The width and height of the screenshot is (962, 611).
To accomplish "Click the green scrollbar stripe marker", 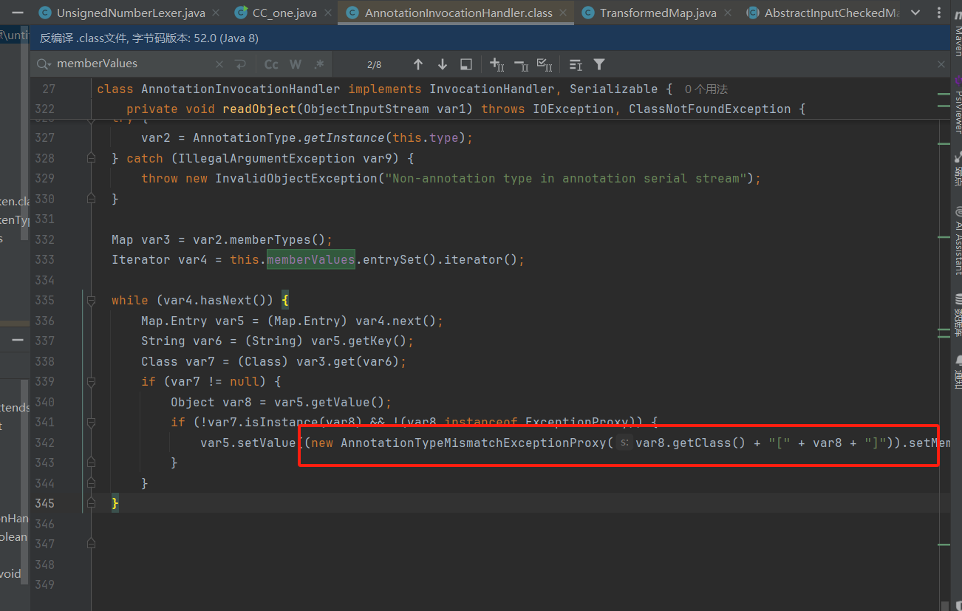I will click(942, 95).
